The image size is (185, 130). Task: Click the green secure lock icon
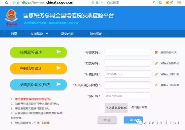tap(18, 3)
